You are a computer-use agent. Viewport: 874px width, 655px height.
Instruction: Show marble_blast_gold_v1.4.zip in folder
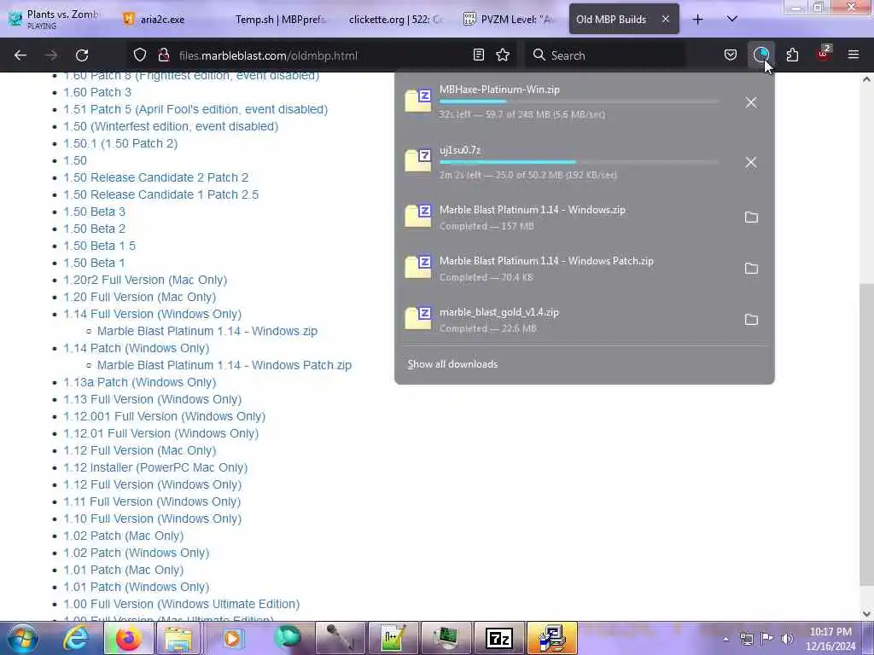tap(751, 320)
